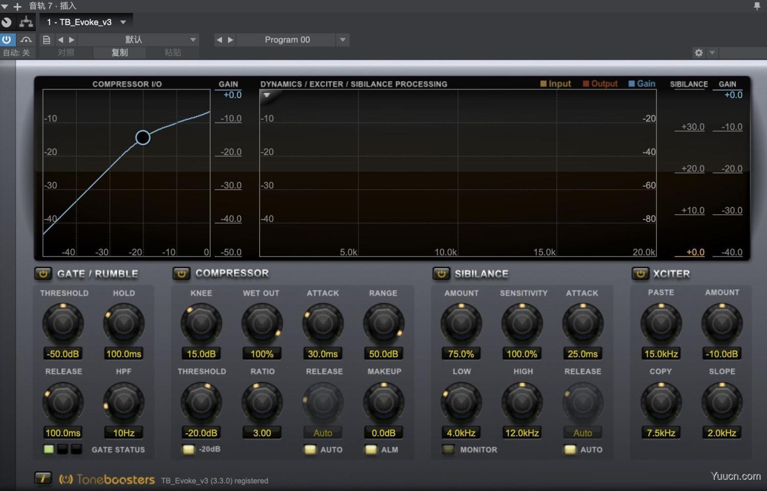The image size is (767, 491).
Task: Enable AUTO under the compressor release
Action: 309,450
